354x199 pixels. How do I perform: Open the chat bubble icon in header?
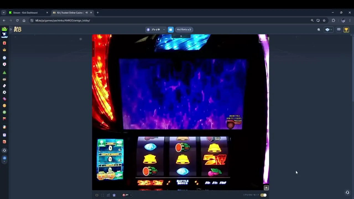click(x=339, y=30)
